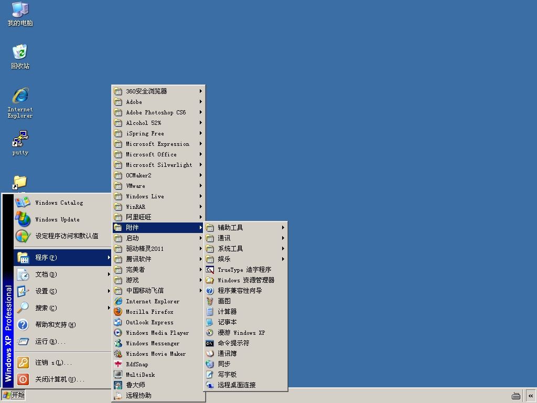Open the 程序(P) menu entry
This screenshot has width=537, height=403.
pyautogui.click(x=63, y=257)
